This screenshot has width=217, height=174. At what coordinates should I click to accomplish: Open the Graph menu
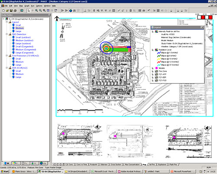point(27,6)
